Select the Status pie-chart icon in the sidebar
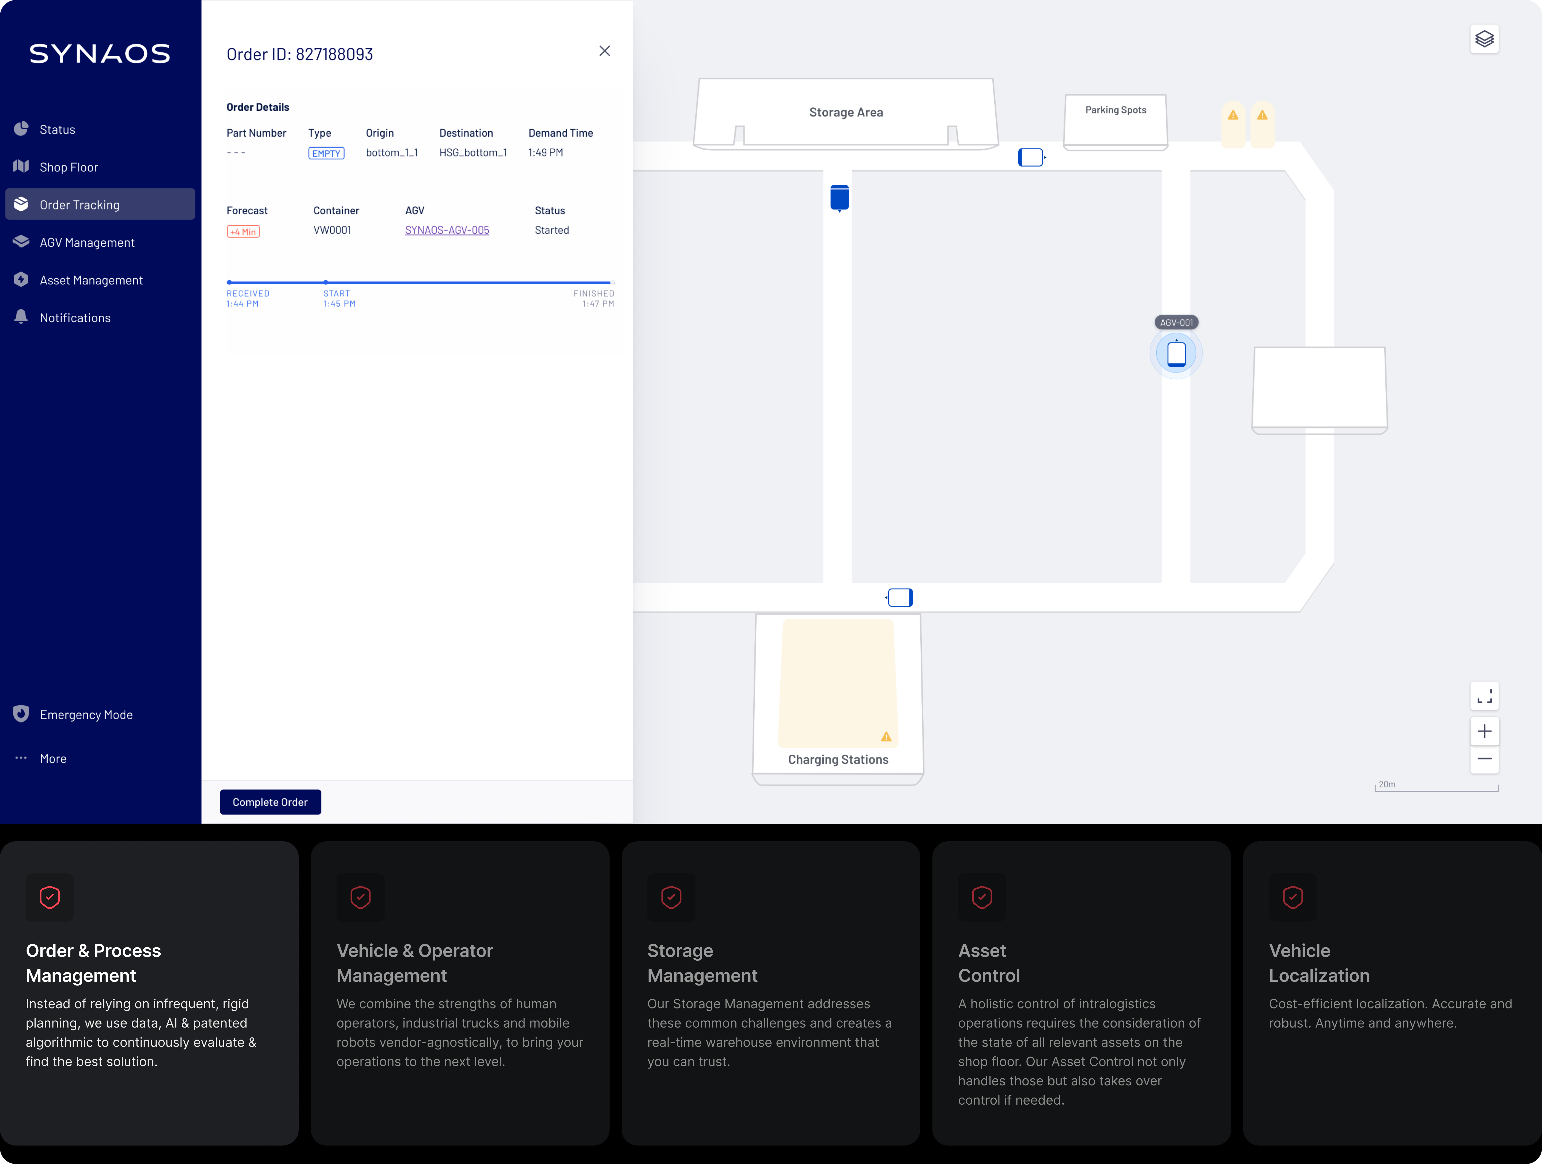Screen dimensions: 1542x1164 pyautogui.click(x=21, y=129)
